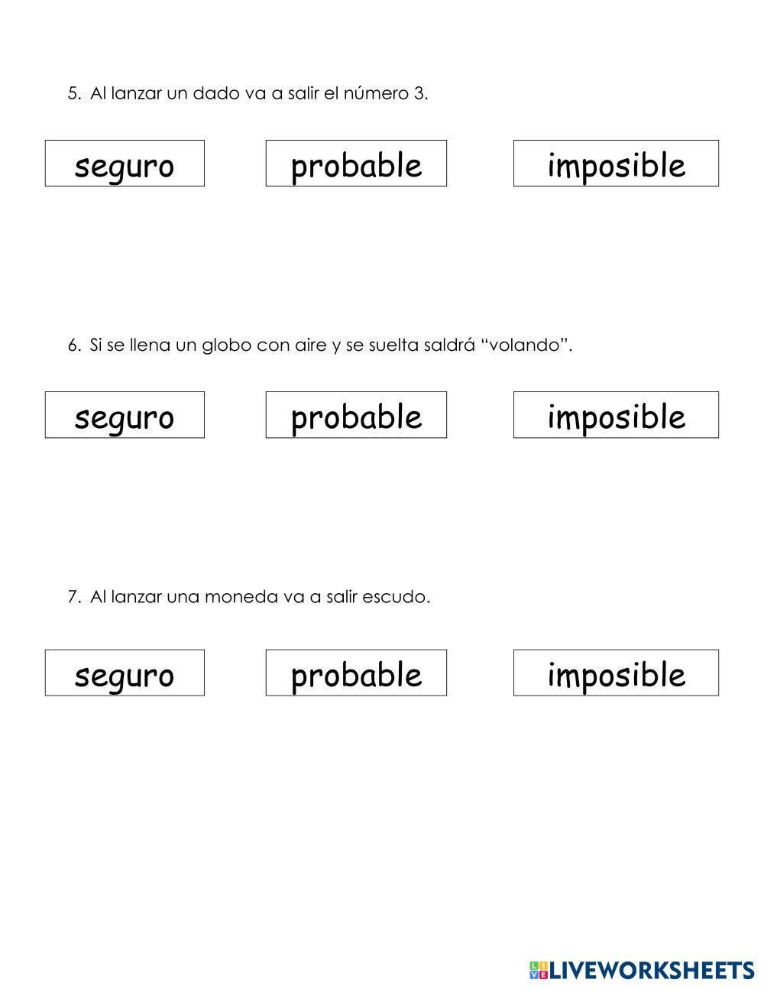The width and height of the screenshot is (764, 989).
Task: Choose 'probable' under question 6
Action: (356, 415)
